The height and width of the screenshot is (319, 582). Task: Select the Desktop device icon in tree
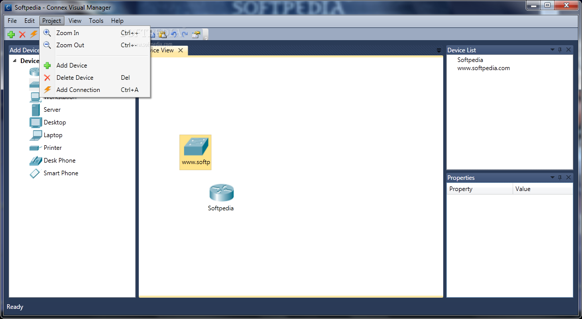click(x=36, y=122)
